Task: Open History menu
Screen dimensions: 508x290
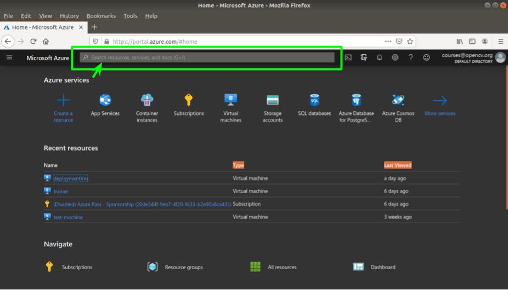Action: point(69,16)
